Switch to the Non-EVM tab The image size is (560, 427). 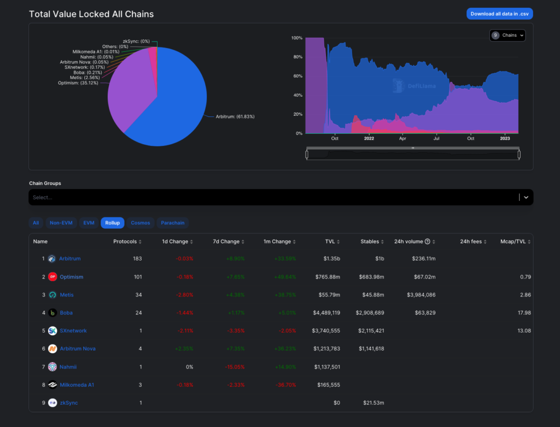point(61,223)
